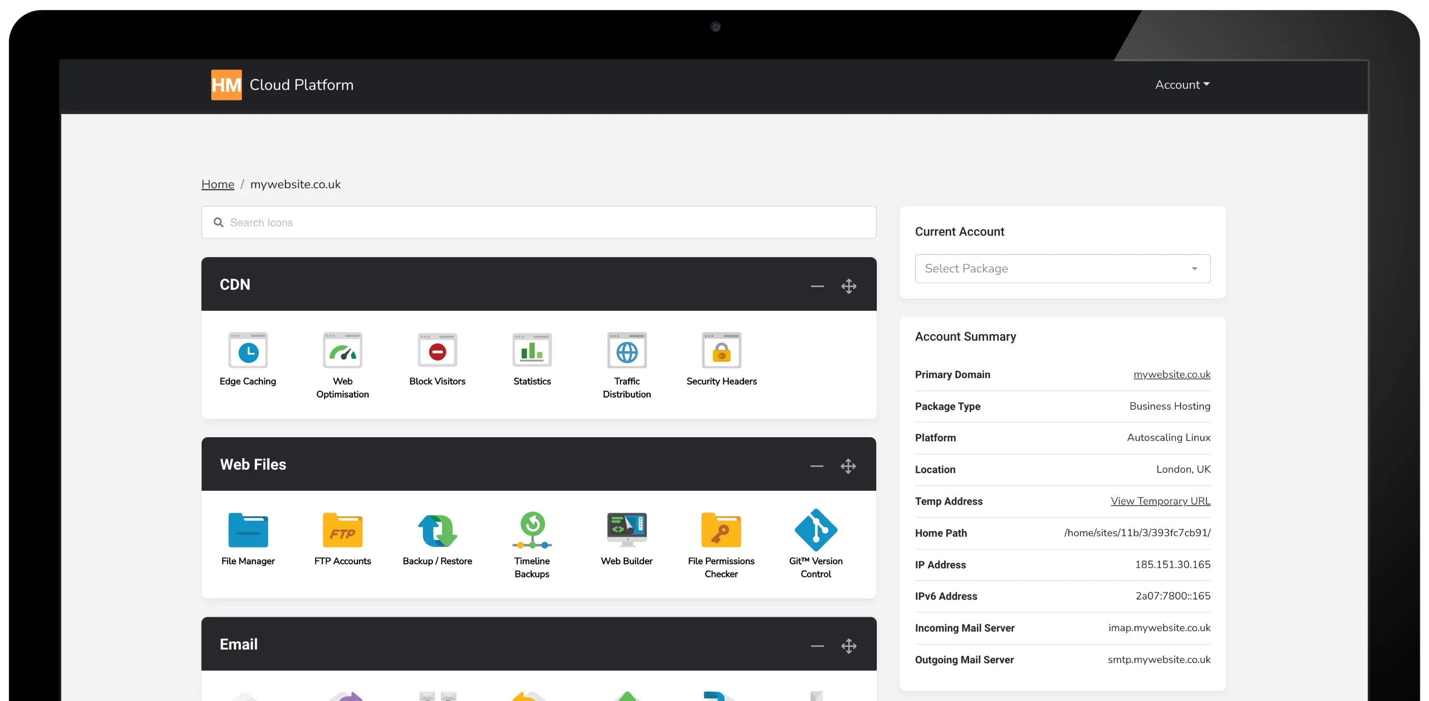
Task: Collapse the Web Files section
Action: click(817, 466)
